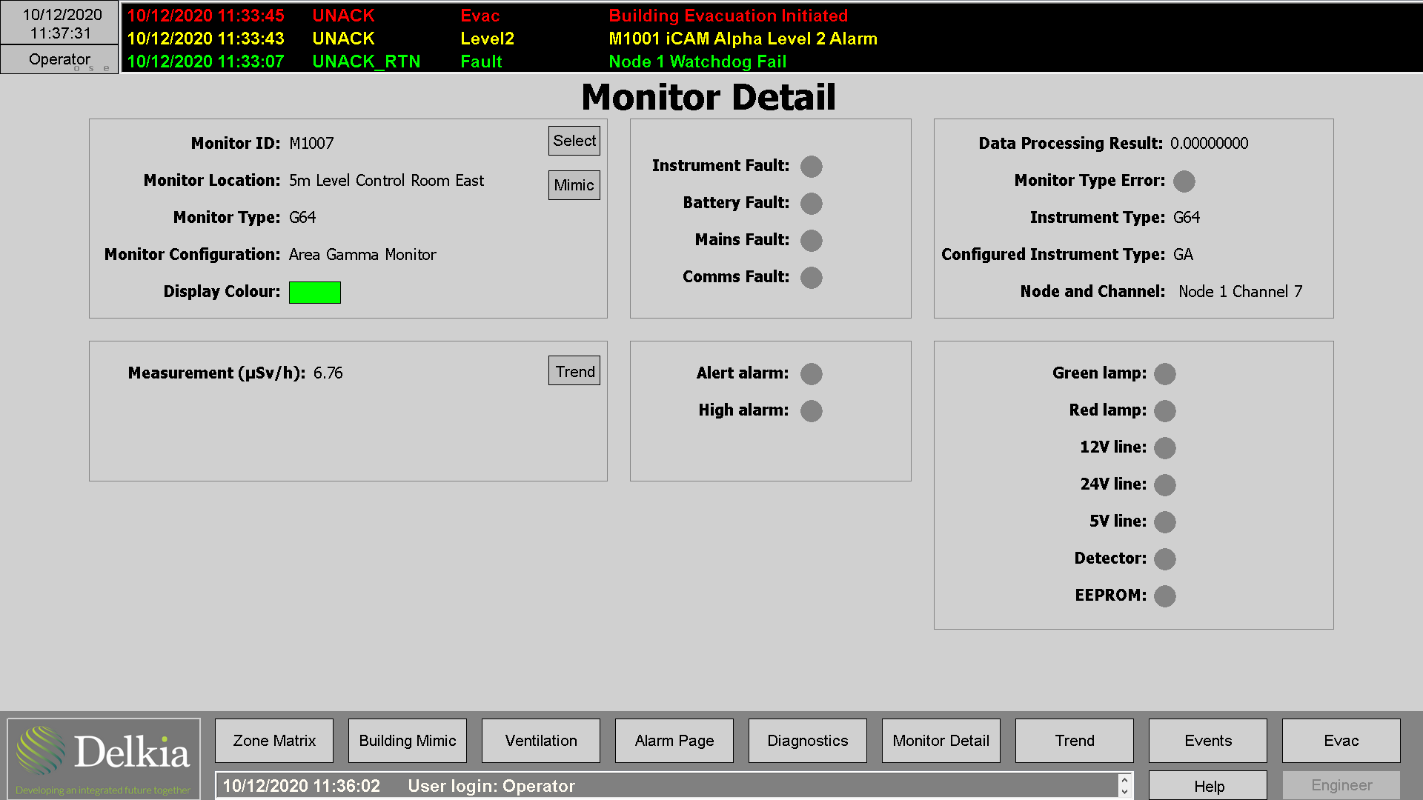Click the EEPROM status indicator
Image resolution: width=1423 pixels, height=800 pixels.
(1164, 596)
